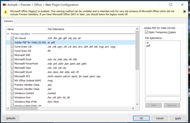Screen dimensions: 190x123
Task: Confirm with the OK button
Action: [141, 118]
